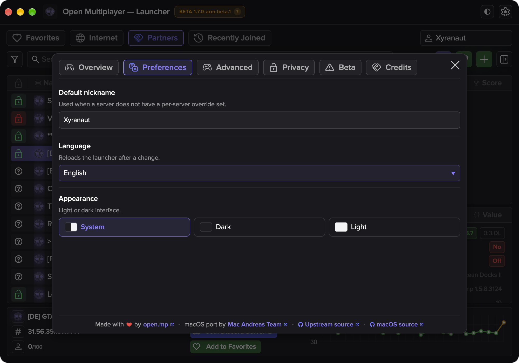
Task: Open the Mac Andreas Team link
Action: coord(257,324)
